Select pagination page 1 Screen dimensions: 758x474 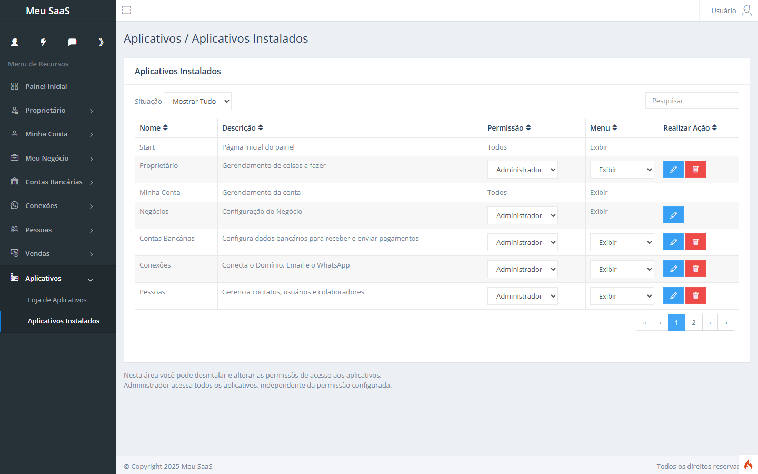pyautogui.click(x=676, y=322)
